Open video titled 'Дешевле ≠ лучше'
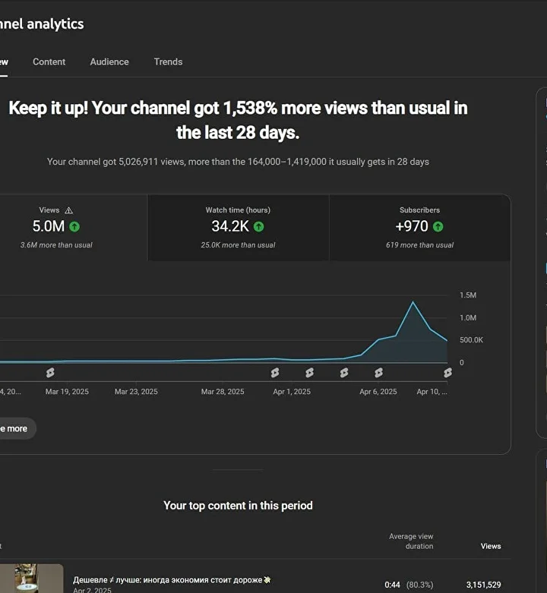Viewport: 547px width, 593px height. coord(172,580)
